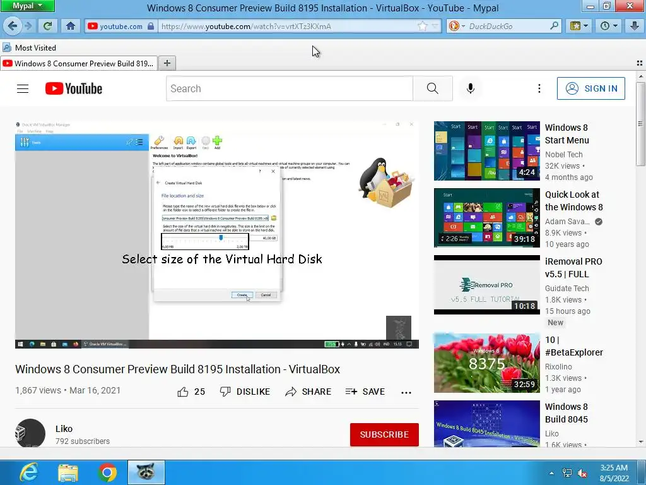Screen dimensions: 646x485
Task: Select the Windows 8 Consumer Preview tab
Action: coord(79,63)
